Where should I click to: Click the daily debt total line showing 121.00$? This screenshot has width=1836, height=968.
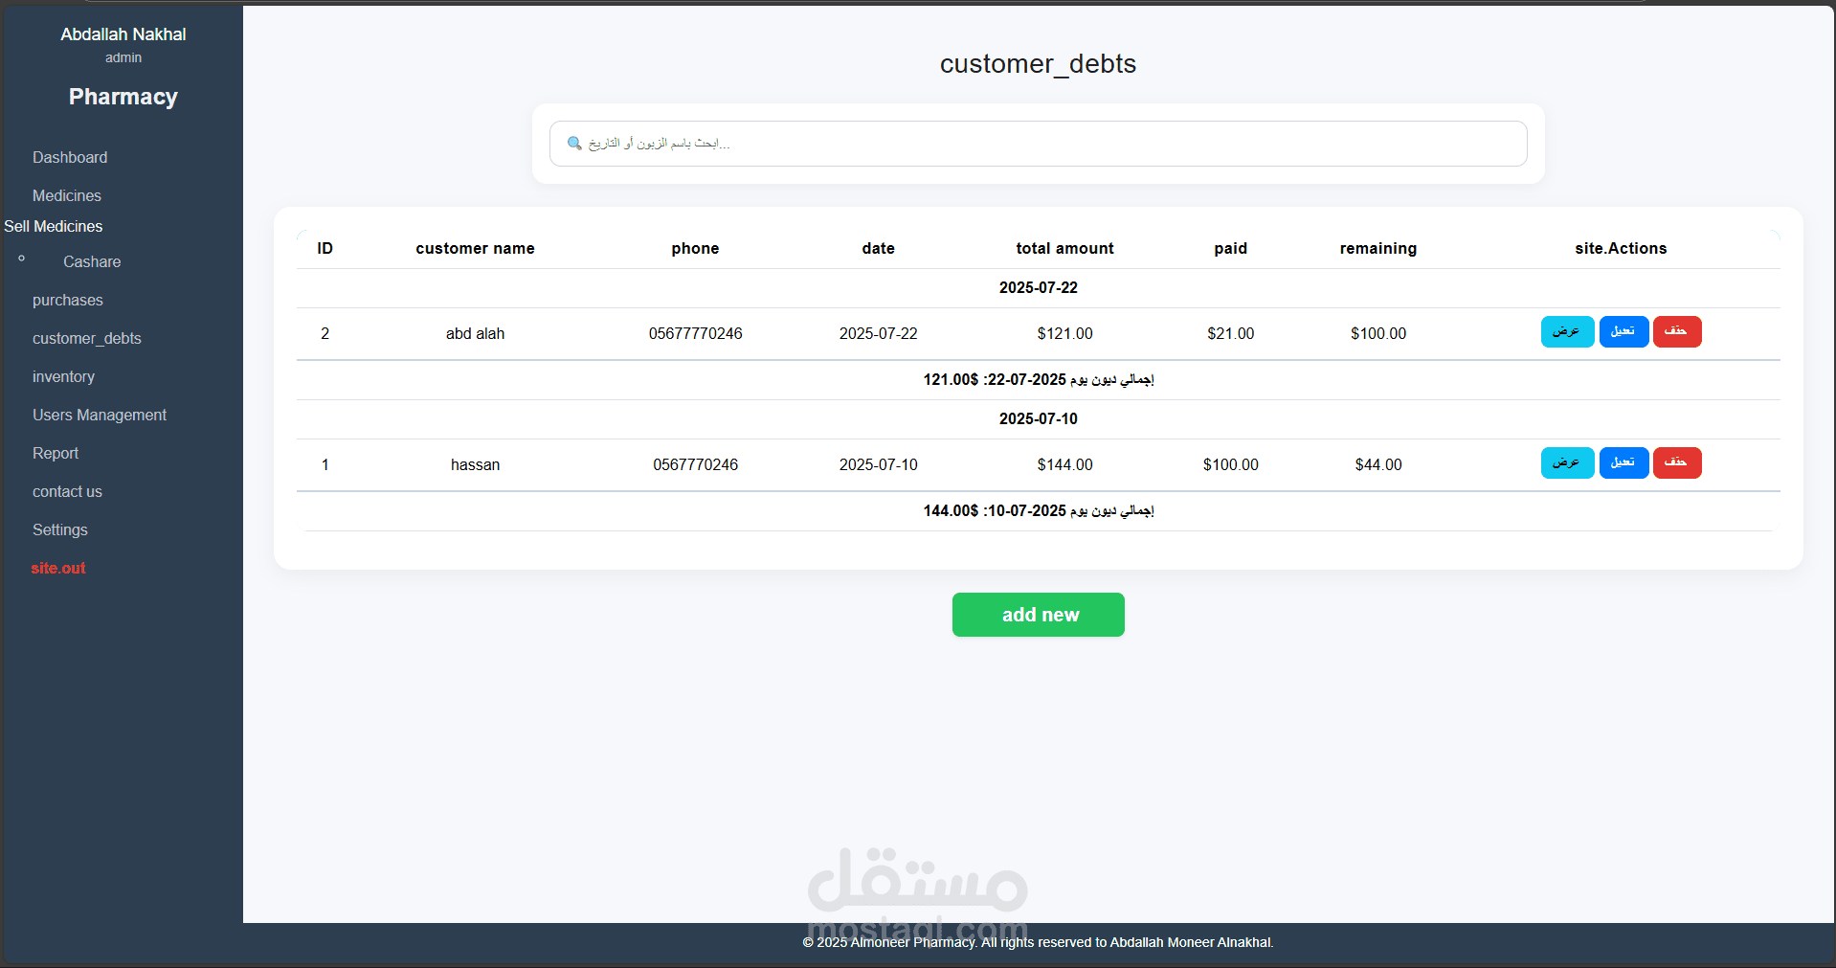coord(1038,379)
